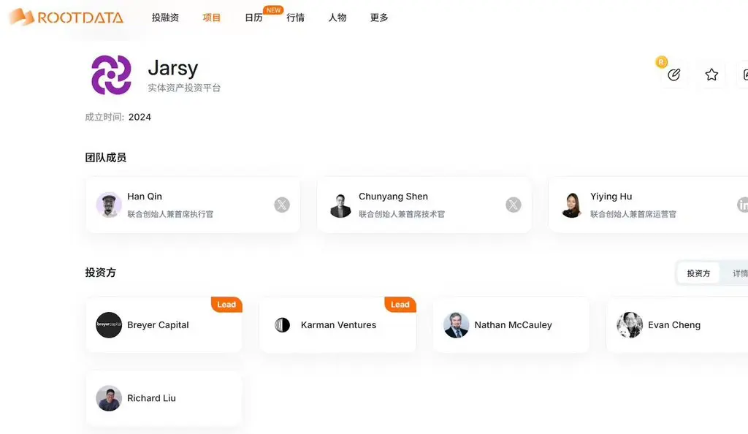748x434 pixels.
Task: Open the Yiying Hu name link
Action: [611, 197]
